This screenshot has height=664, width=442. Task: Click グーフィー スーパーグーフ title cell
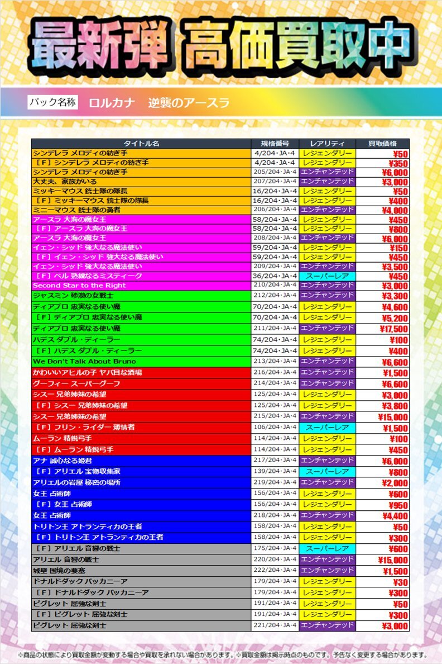tap(141, 383)
